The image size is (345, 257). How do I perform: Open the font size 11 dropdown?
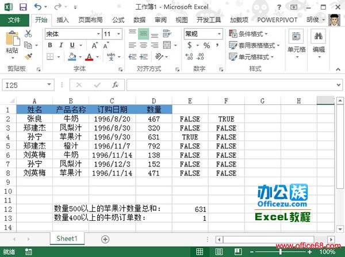tap(118, 34)
